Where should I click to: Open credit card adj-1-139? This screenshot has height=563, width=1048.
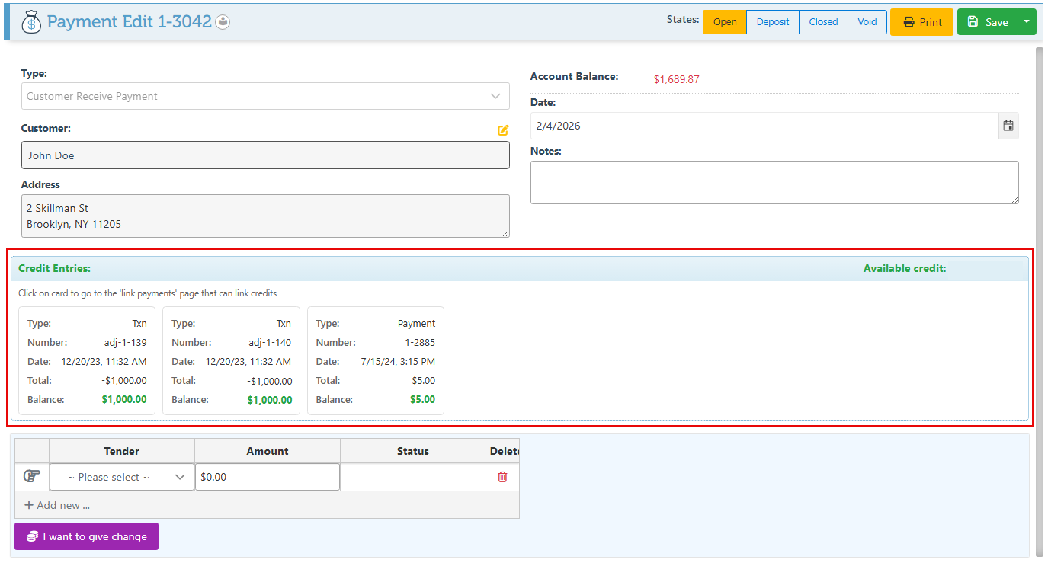tap(87, 361)
